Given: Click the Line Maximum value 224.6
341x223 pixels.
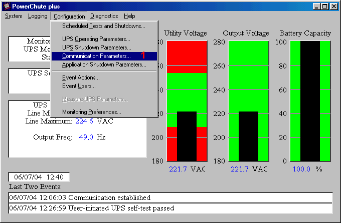Looking at the screenshot, I should (84, 121).
